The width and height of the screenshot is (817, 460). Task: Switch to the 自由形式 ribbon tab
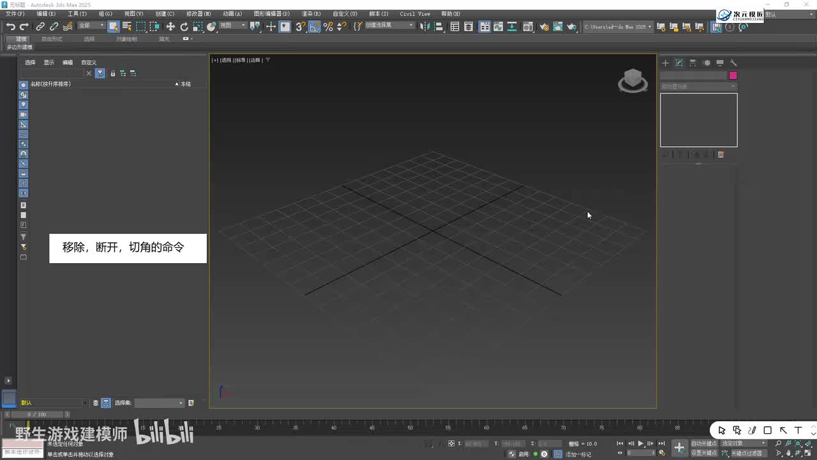pyautogui.click(x=52, y=39)
